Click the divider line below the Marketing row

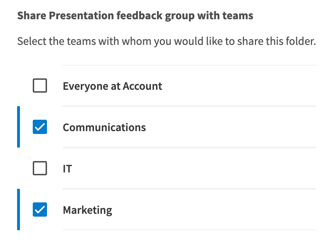pyautogui.click(x=189, y=230)
